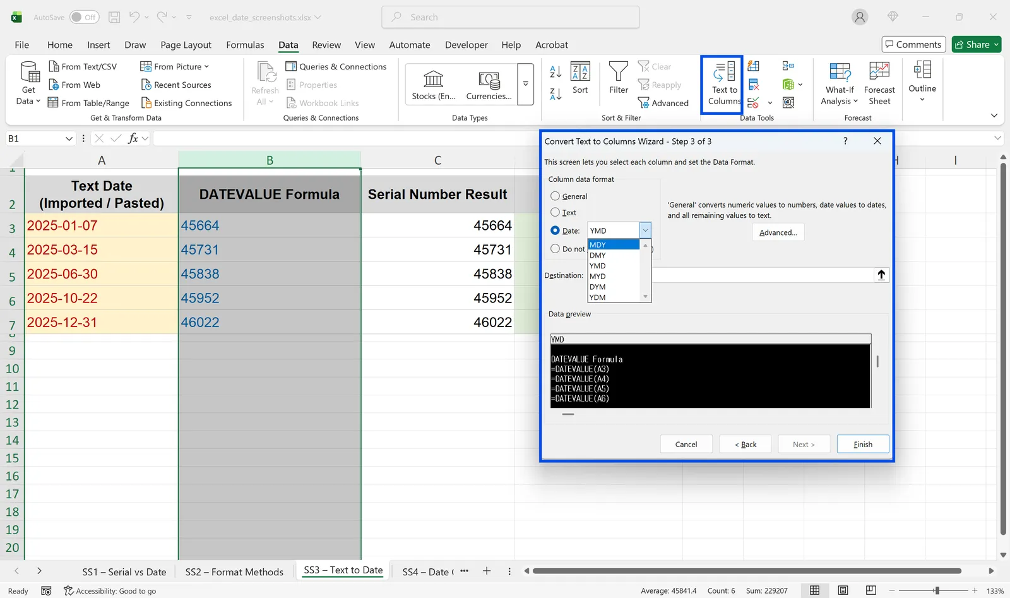Open Existing Connections
The image size is (1010, 598).
[x=186, y=103]
